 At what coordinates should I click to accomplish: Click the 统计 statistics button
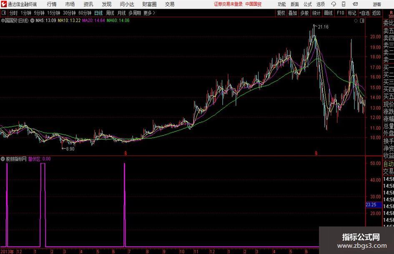click(x=316, y=13)
